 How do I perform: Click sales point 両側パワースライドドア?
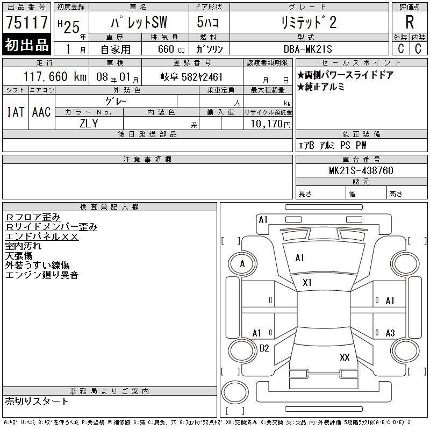tap(345, 75)
